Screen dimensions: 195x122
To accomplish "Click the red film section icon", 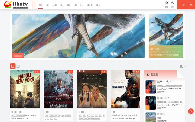I will 13,66.
